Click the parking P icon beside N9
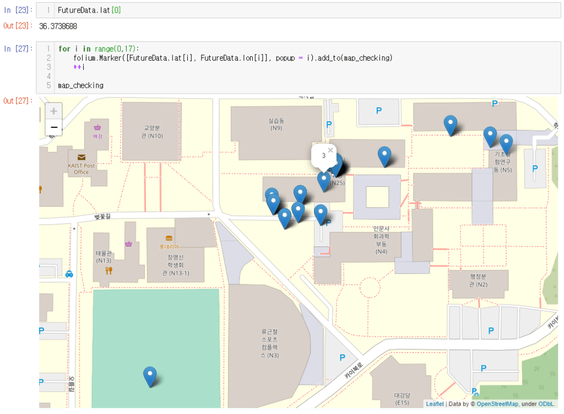This screenshot has height=414, width=564. pyautogui.click(x=329, y=125)
